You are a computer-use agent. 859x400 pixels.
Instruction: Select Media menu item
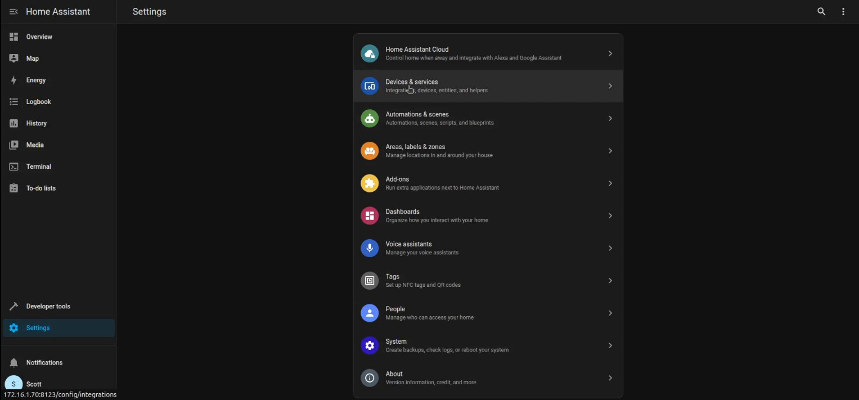click(x=59, y=145)
